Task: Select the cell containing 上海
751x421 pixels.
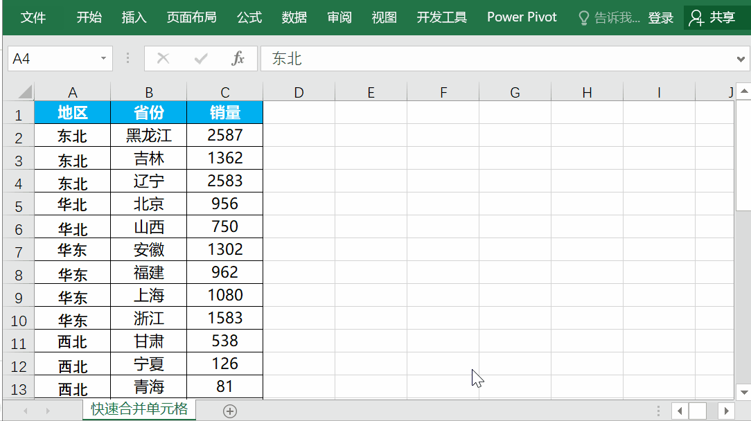Action: 148,296
